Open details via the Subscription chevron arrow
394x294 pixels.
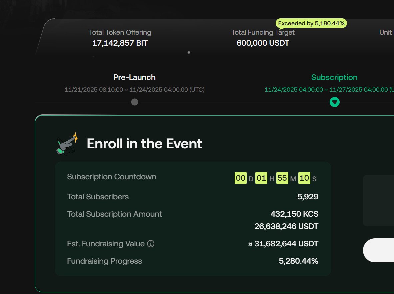pos(335,102)
